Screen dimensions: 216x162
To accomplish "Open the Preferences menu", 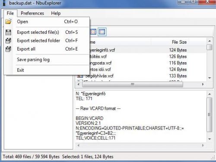I will [32, 13].
